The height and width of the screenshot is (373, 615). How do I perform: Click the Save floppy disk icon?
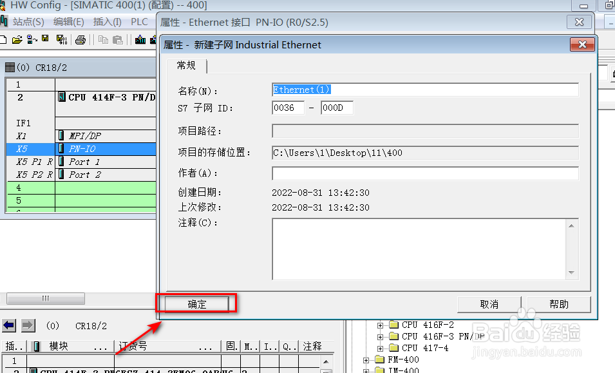[46, 39]
